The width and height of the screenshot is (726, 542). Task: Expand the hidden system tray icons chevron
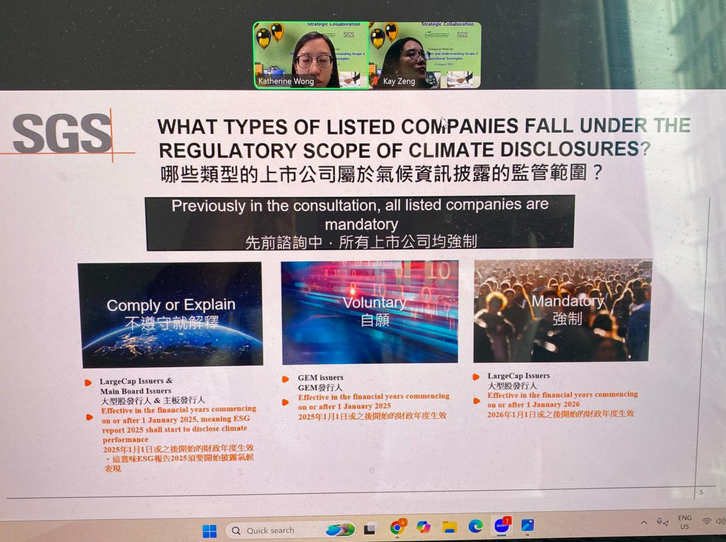[x=643, y=523]
